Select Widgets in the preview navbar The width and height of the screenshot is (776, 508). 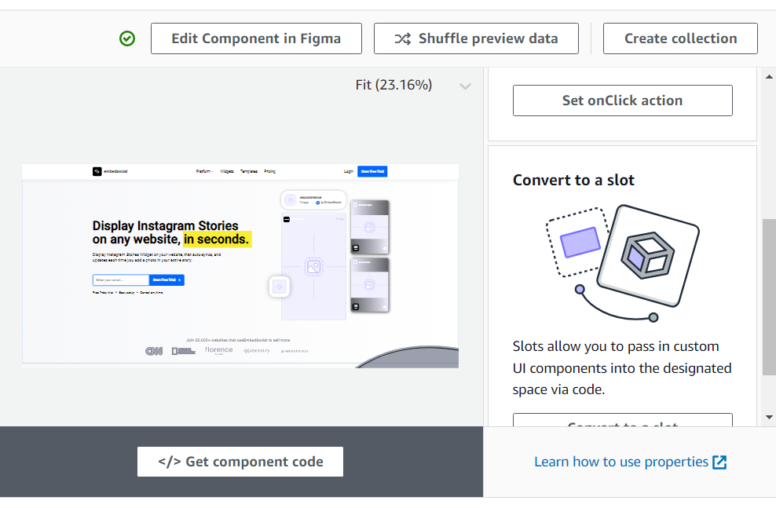click(226, 170)
